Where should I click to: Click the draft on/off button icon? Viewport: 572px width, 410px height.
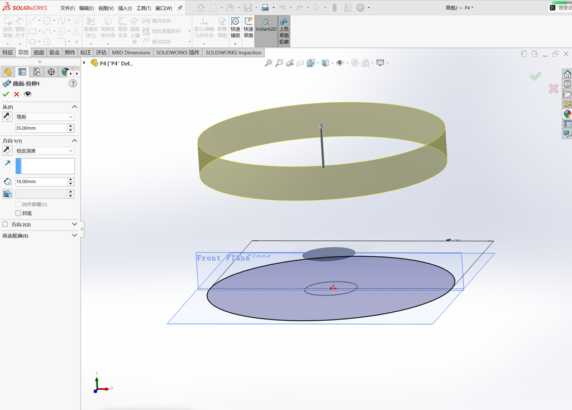click(7, 194)
